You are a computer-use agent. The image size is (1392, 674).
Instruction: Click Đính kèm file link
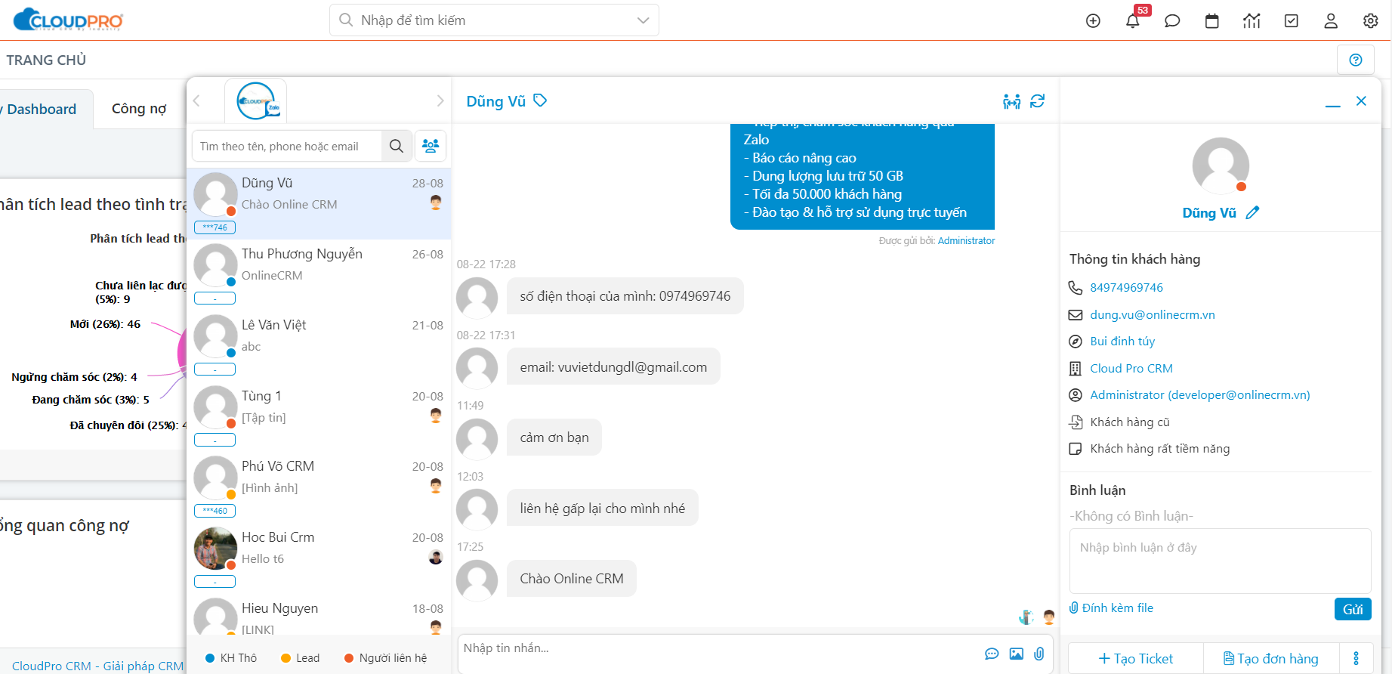(1111, 608)
